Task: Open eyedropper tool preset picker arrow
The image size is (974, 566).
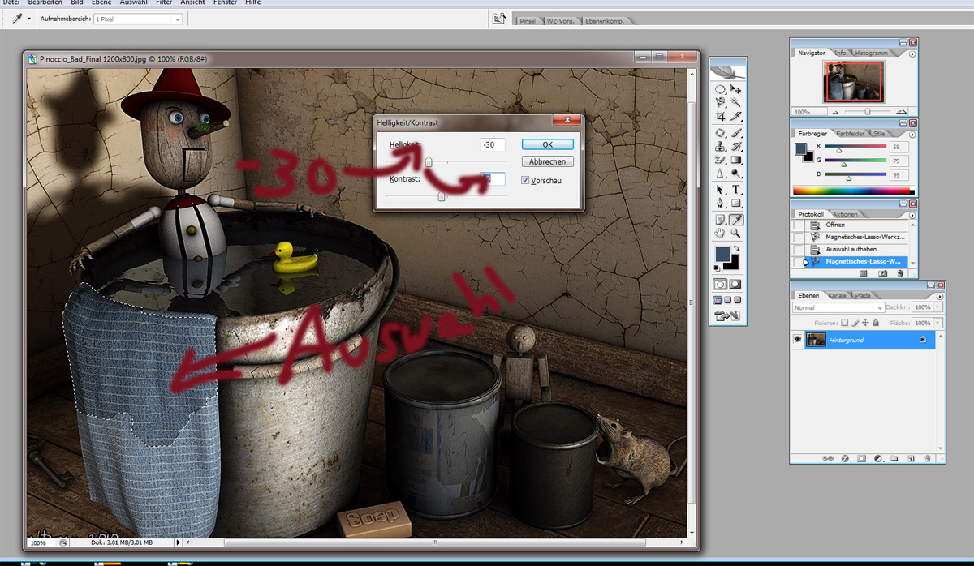Action: click(30, 18)
